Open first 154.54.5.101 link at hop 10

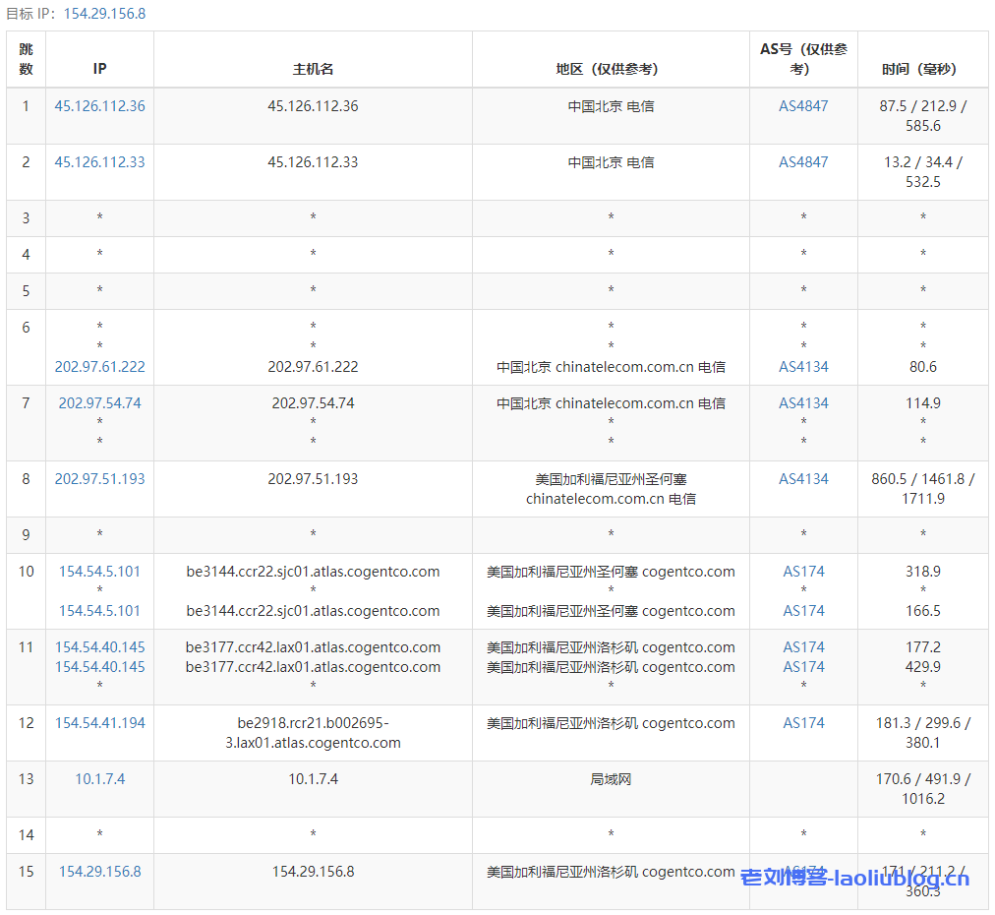coord(99,572)
